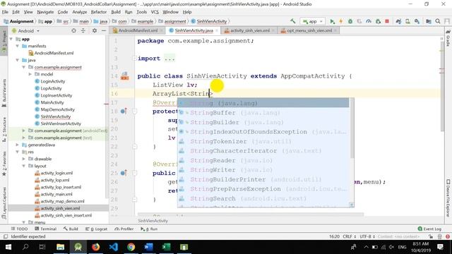Open the AVD Manager icon
This screenshot has height=254, width=452.
pos(408,21)
